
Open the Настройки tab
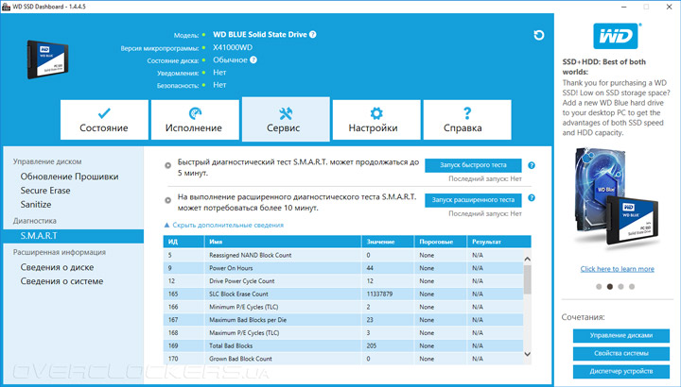pyautogui.click(x=376, y=120)
